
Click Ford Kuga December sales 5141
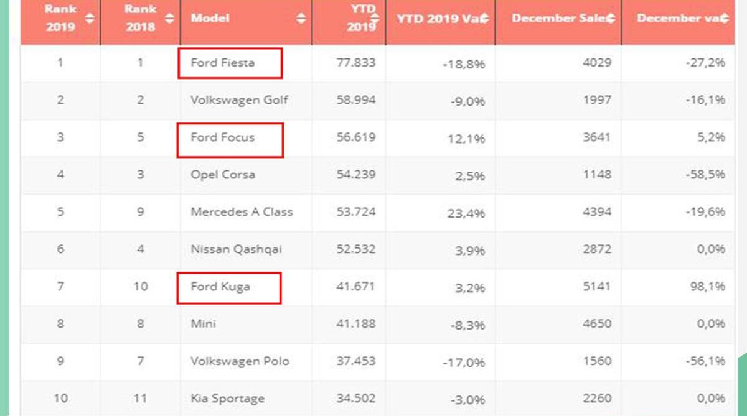click(596, 287)
